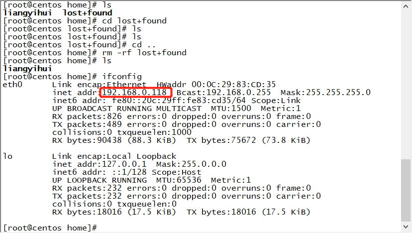Click the eth0 interface name
412x233 pixels.
12,85
